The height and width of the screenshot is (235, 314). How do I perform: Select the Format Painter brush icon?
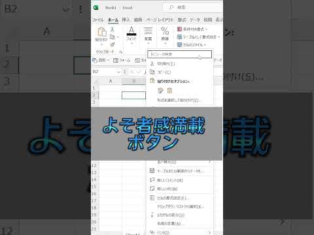click(x=113, y=44)
